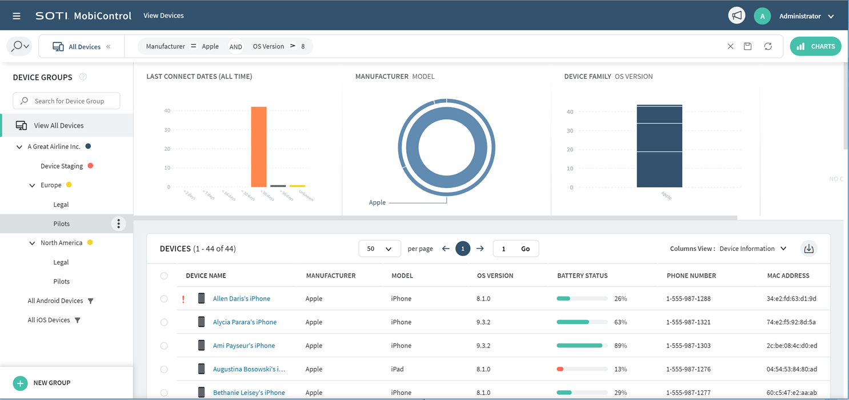This screenshot has height=400, width=849.
Task: Select Ami Payseur's iPhone row radio button
Action: point(164,345)
